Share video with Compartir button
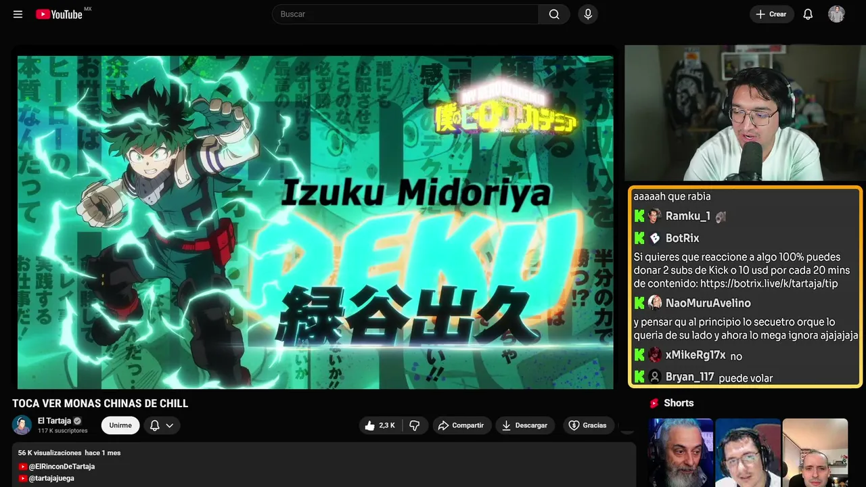The width and height of the screenshot is (866, 487). coord(461,425)
